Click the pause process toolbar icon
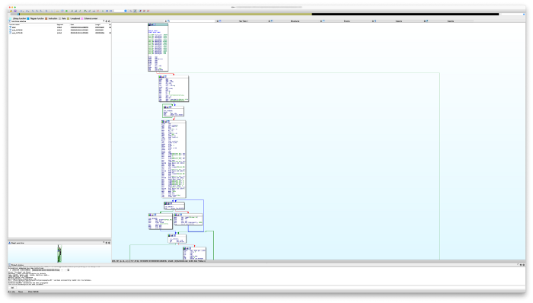The image size is (533, 303). click(x=107, y=11)
